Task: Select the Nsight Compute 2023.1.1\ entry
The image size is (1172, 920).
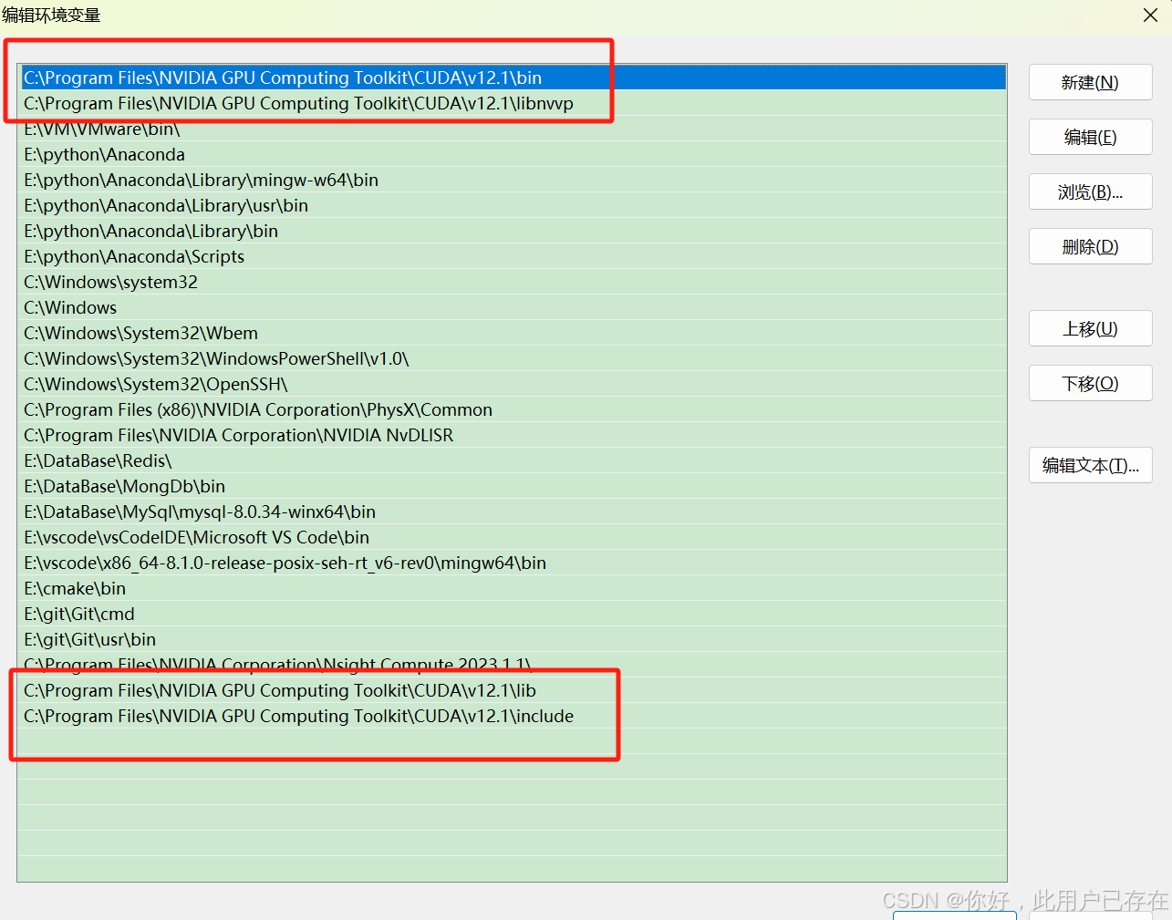Action: pyautogui.click(x=512, y=665)
